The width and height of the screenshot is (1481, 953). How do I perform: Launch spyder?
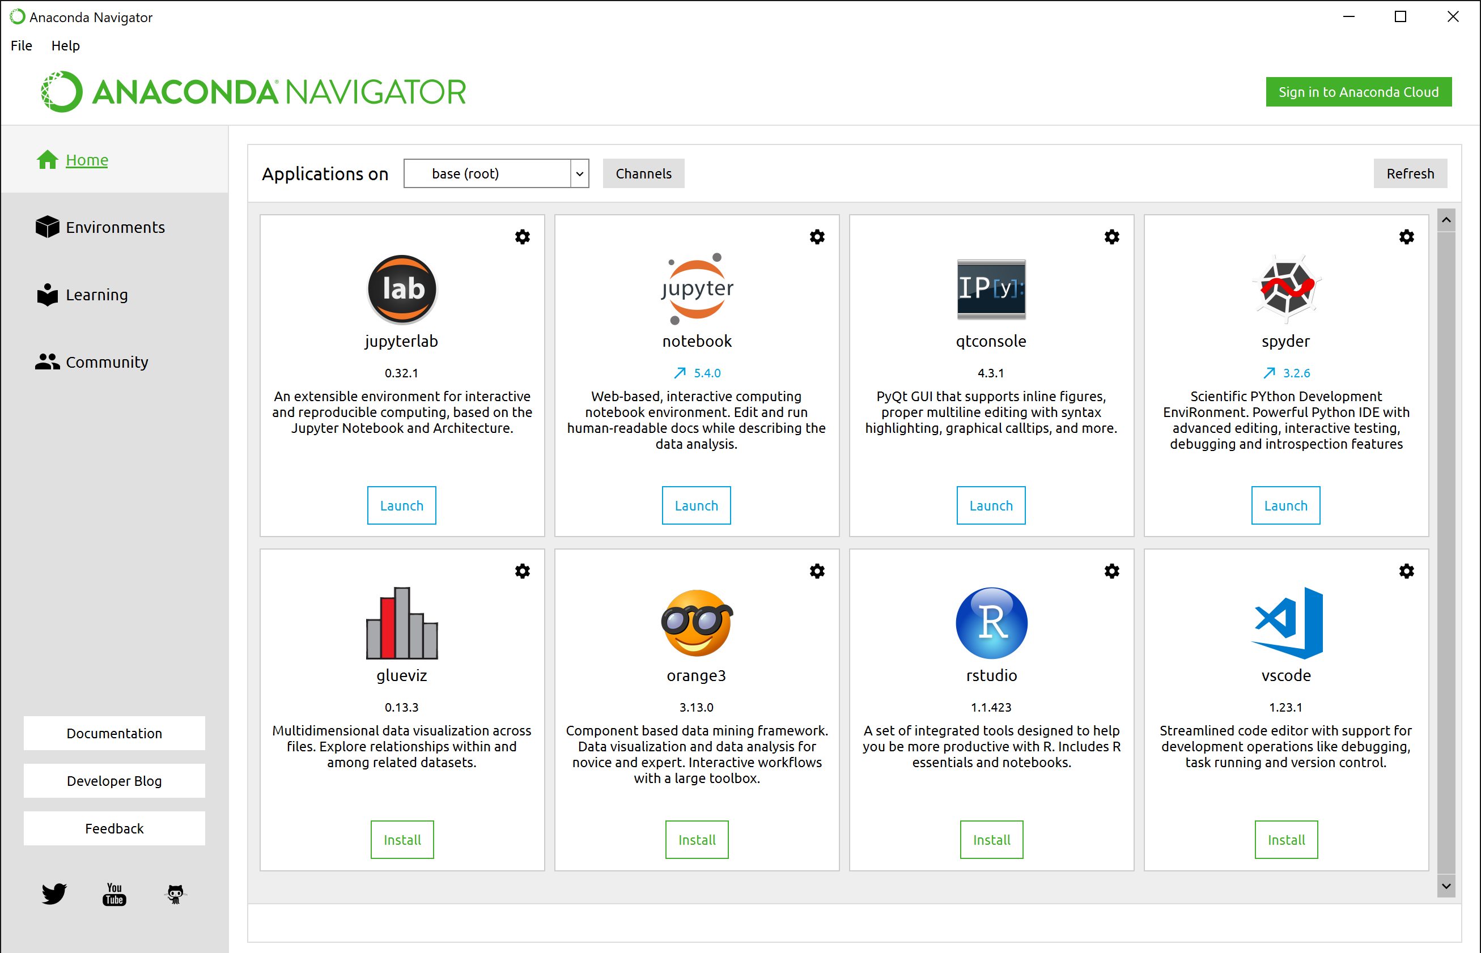pyautogui.click(x=1285, y=505)
